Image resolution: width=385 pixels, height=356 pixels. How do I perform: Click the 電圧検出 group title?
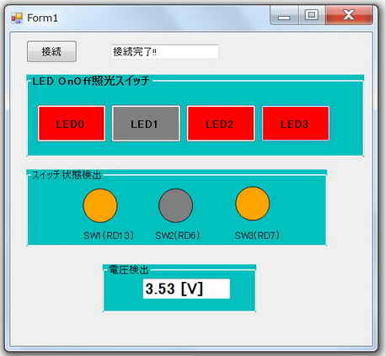point(128,270)
